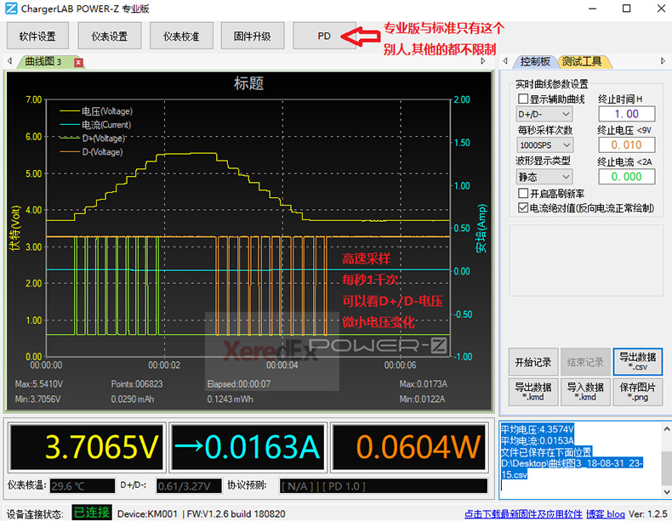The width and height of the screenshot is (672, 521).
Task: Click Min:3.7056V statistic
Action: [x=37, y=399]
